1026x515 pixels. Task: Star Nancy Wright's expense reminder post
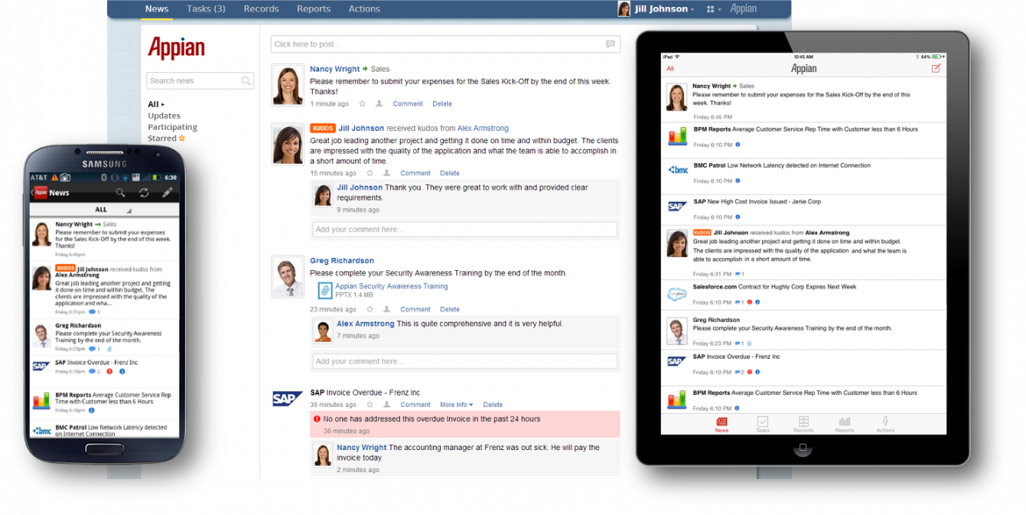[362, 104]
